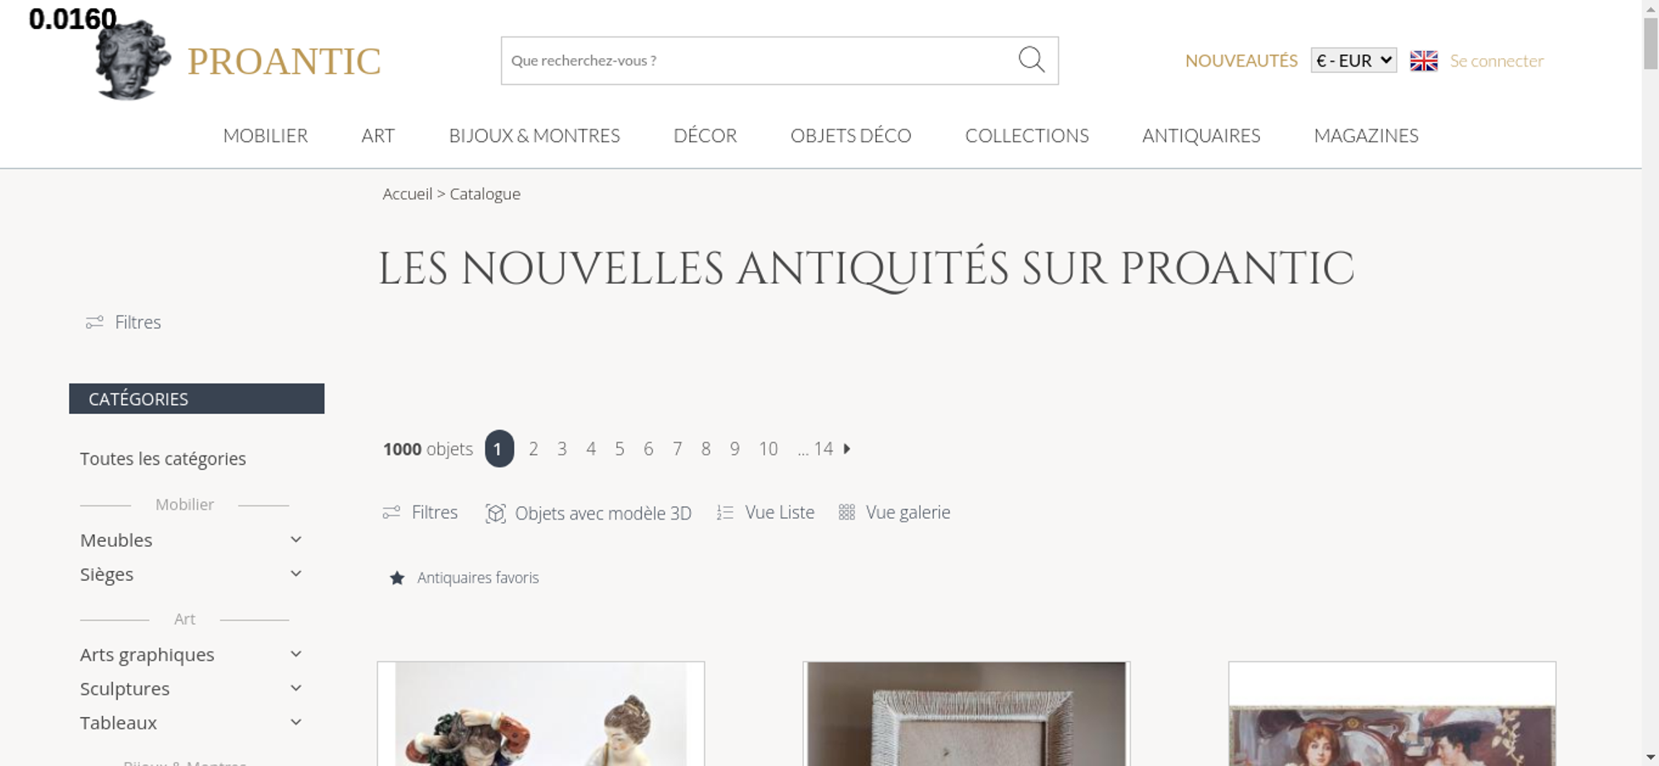
Task: Open the porcelain figurines thumbnail
Action: pyautogui.click(x=541, y=714)
